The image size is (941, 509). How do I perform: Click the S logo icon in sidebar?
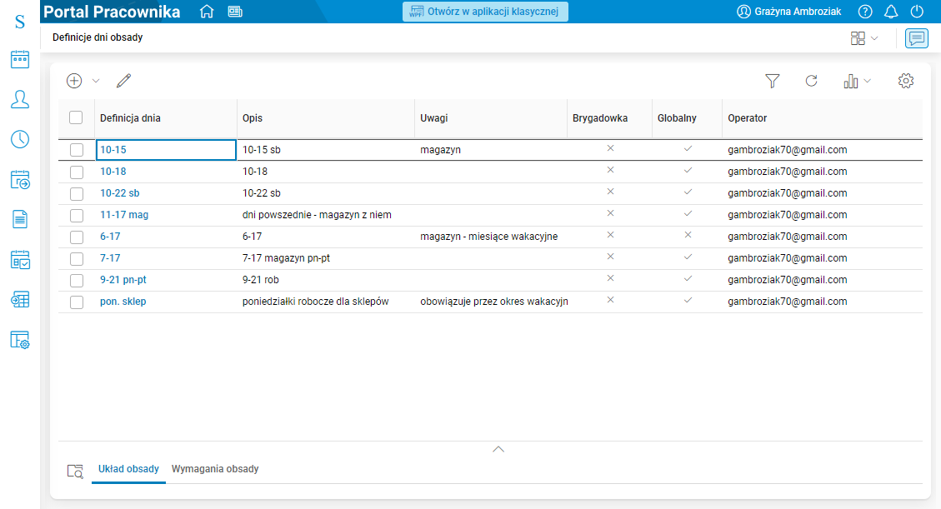coord(20,22)
